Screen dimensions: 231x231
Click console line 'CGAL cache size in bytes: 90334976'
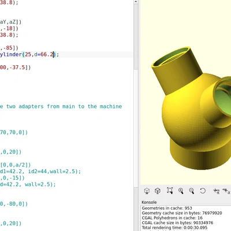click(177, 223)
